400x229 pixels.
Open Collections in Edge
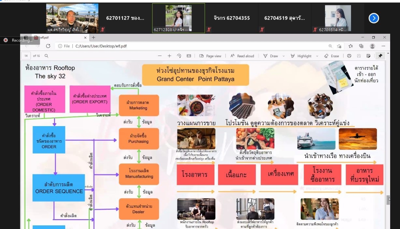[361, 46]
